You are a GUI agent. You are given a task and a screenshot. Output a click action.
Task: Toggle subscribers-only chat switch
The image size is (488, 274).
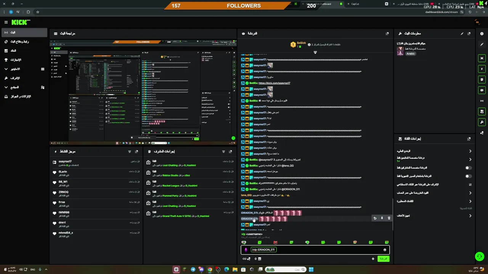point(468,168)
